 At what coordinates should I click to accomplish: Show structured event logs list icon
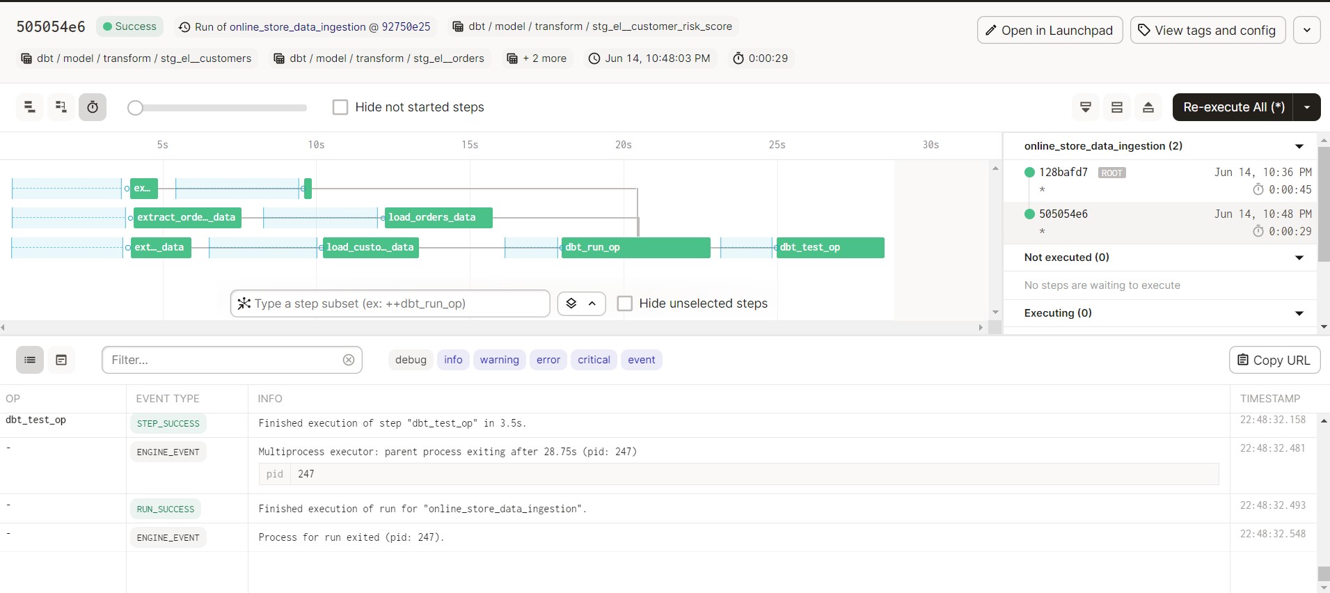pyautogui.click(x=30, y=360)
